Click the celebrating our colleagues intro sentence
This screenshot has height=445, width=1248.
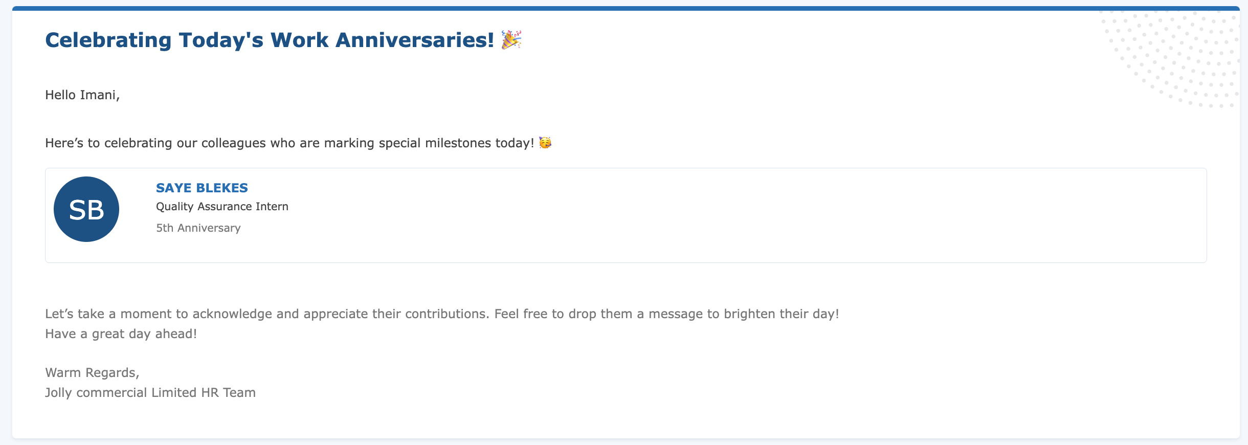(298, 143)
